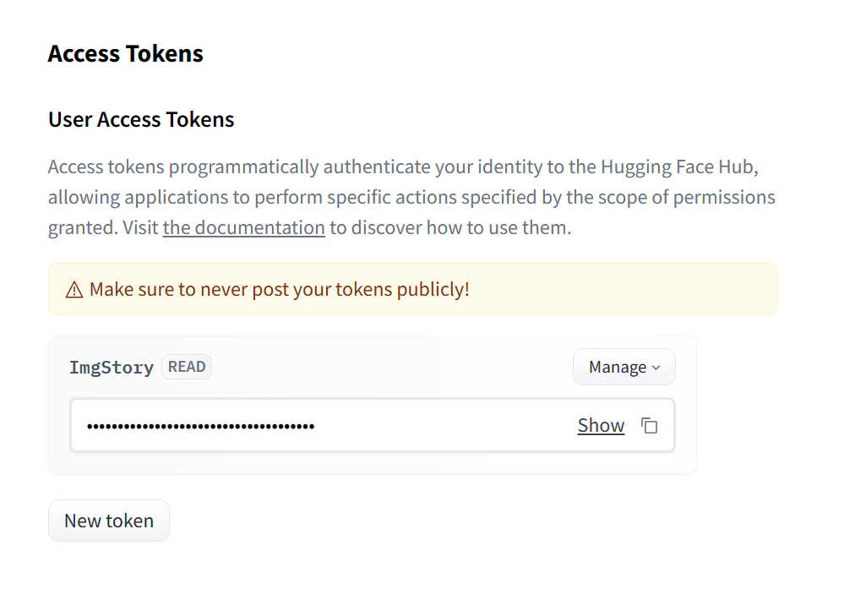This screenshot has height=589, width=844.
Task: Click the Hugging Face Hub text in description
Action: 678,166
